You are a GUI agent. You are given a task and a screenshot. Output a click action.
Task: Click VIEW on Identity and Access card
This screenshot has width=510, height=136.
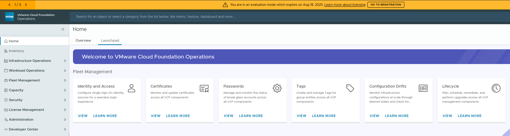83,116
